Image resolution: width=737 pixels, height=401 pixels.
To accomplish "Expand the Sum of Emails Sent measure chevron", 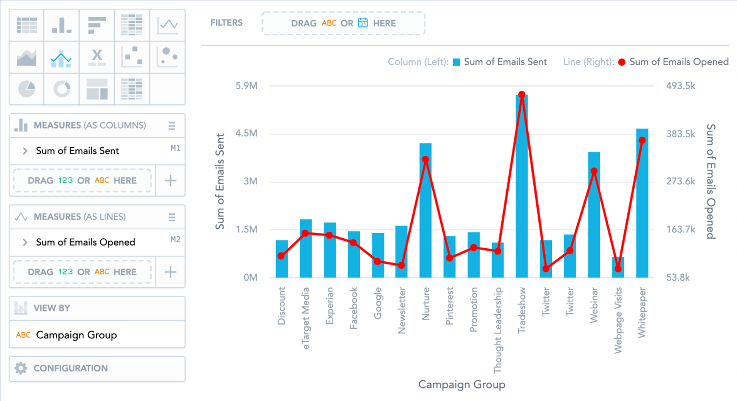I will pos(25,151).
